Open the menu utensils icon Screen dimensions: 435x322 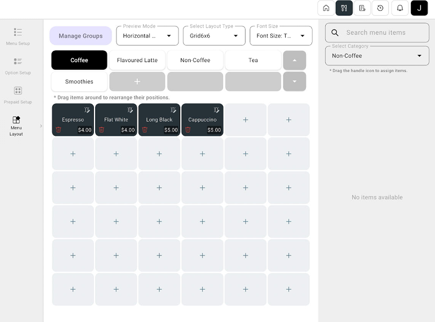click(344, 8)
